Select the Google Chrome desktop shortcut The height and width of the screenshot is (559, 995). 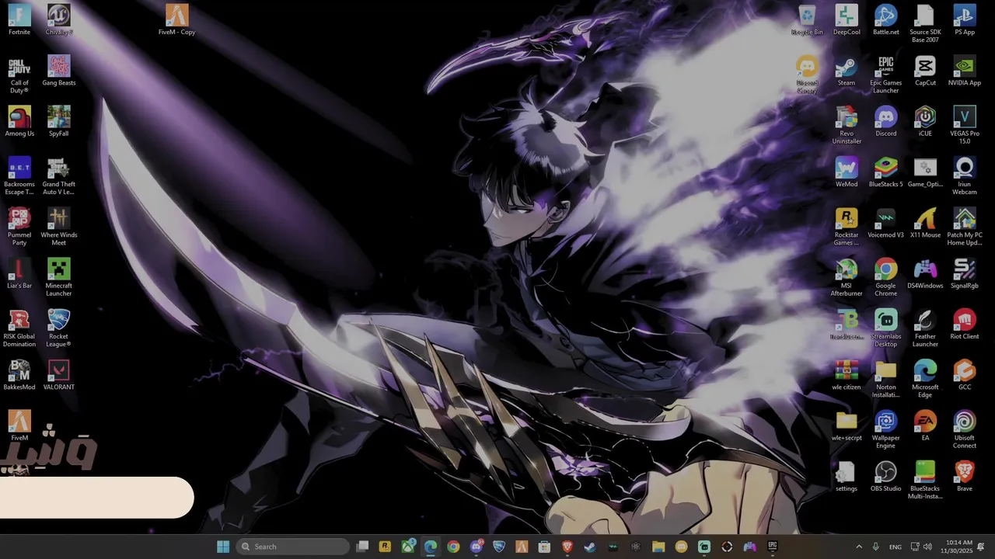(886, 278)
